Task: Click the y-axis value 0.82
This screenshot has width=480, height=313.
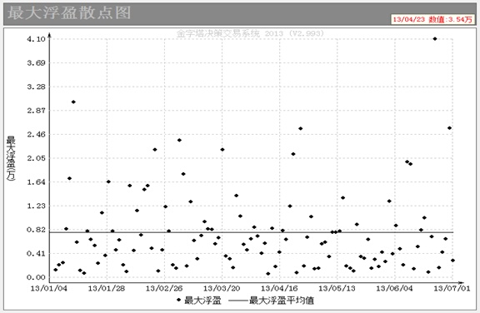Action: pyautogui.click(x=36, y=230)
